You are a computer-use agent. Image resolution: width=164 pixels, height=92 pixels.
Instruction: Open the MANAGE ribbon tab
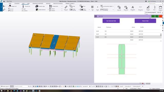coord(48,4)
